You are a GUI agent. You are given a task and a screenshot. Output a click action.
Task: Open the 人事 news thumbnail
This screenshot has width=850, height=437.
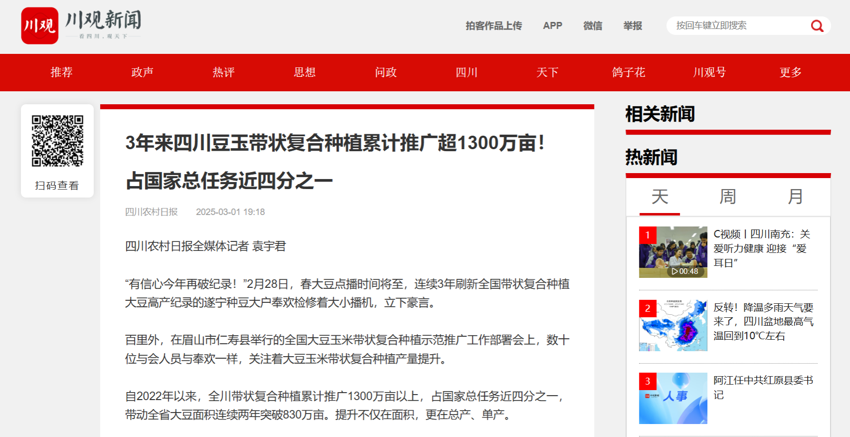[673, 398]
